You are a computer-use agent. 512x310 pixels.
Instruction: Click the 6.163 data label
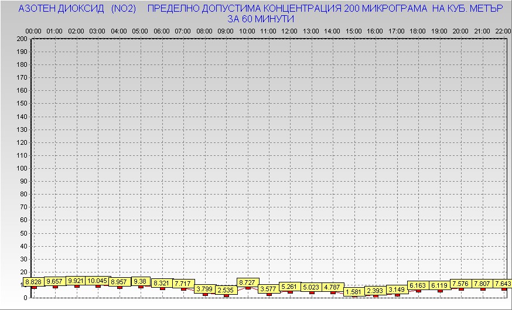418,285
